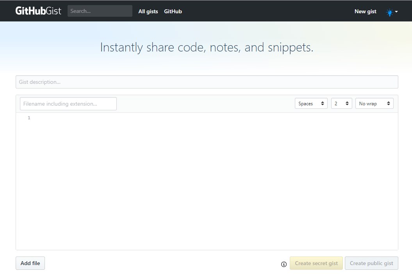Screen dimensions: 412x276
Task: Click Create public gist
Action: click(371, 263)
